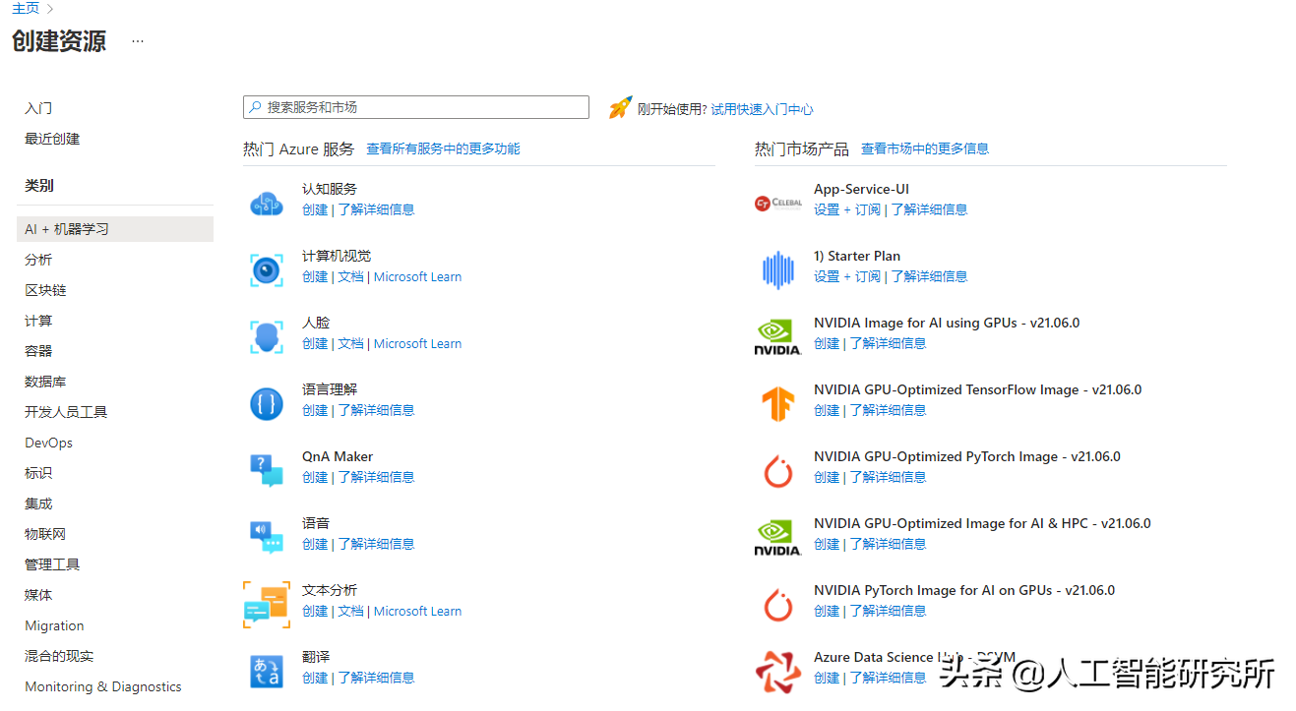Screen dimensions: 1296x711
Task: Click the quickstart rocket icon
Action: click(620, 107)
